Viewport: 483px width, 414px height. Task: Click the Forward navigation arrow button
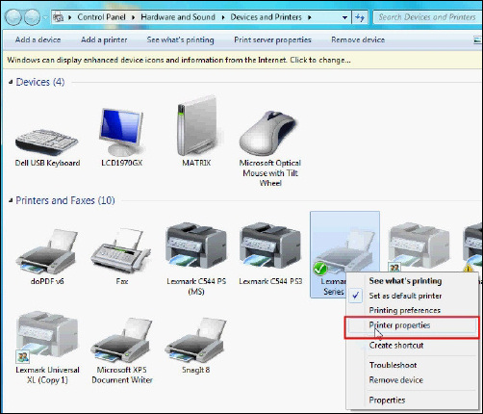tap(32, 17)
